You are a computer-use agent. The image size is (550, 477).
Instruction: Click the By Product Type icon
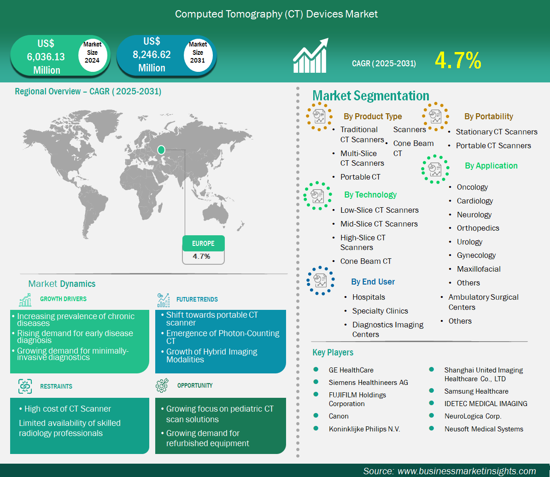coord(319,116)
